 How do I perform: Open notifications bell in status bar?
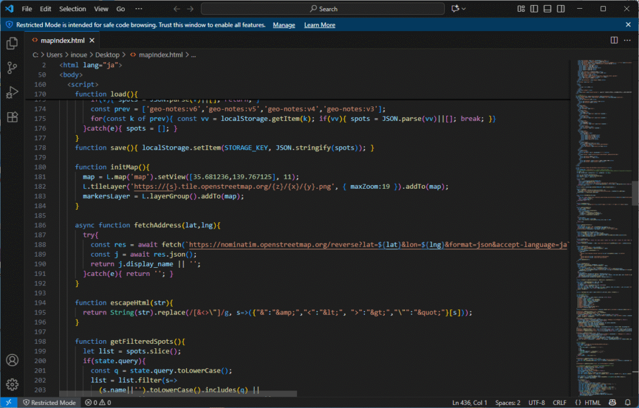627,403
